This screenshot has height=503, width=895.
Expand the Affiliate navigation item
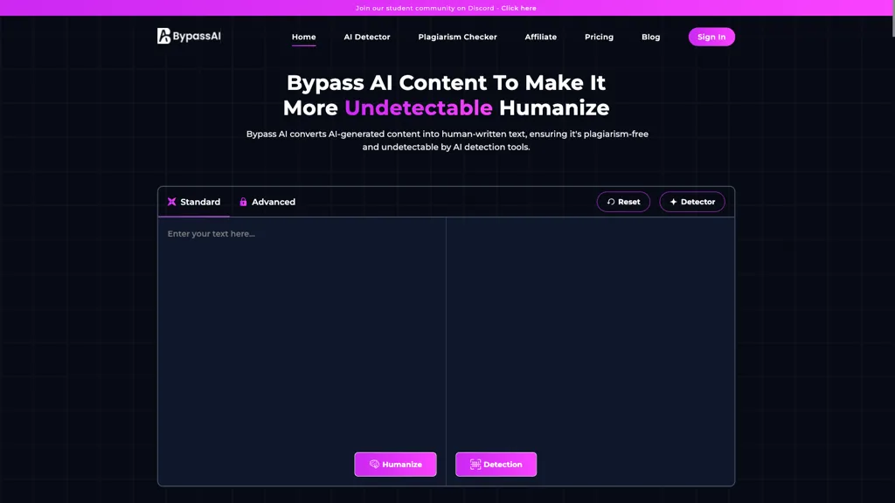coord(540,37)
